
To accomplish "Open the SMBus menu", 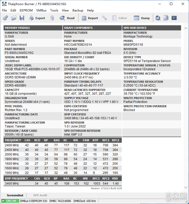I will [x=41, y=10].
